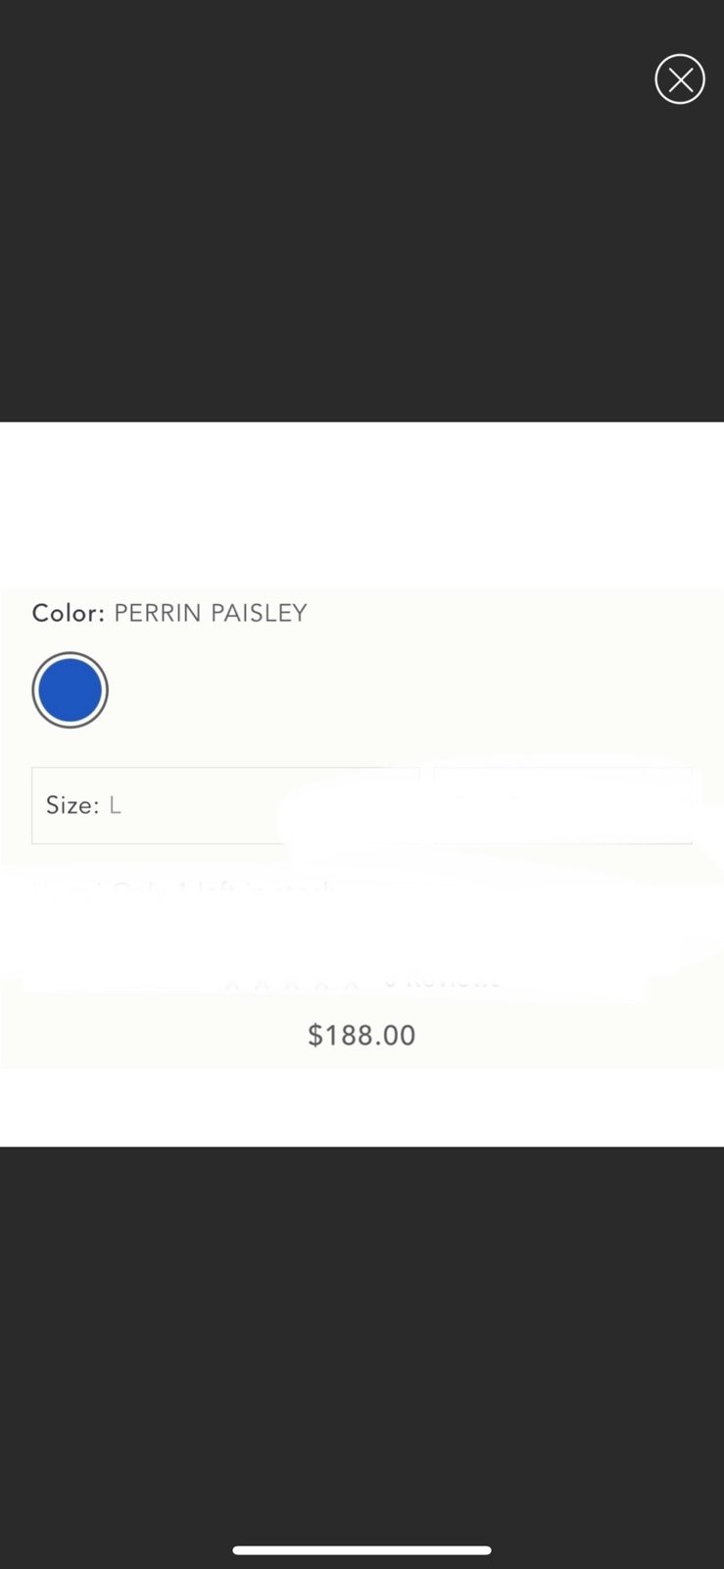This screenshot has height=1569, width=724.
Task: Open the faded Reviews link
Action: pos(442,981)
